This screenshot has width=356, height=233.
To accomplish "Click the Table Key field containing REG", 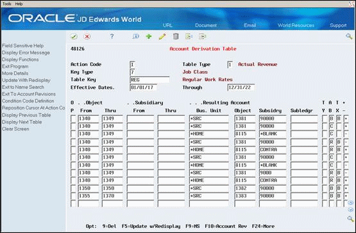I will pyautogui.click(x=149, y=80).
